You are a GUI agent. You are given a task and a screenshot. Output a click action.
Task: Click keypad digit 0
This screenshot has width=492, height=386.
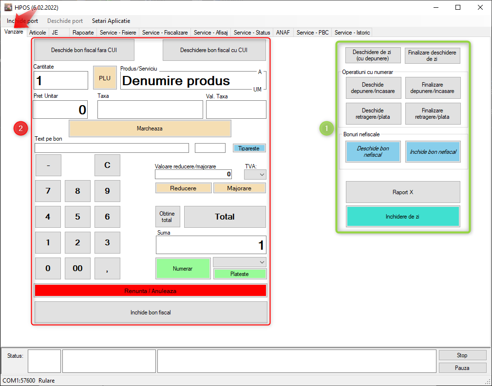click(x=48, y=268)
